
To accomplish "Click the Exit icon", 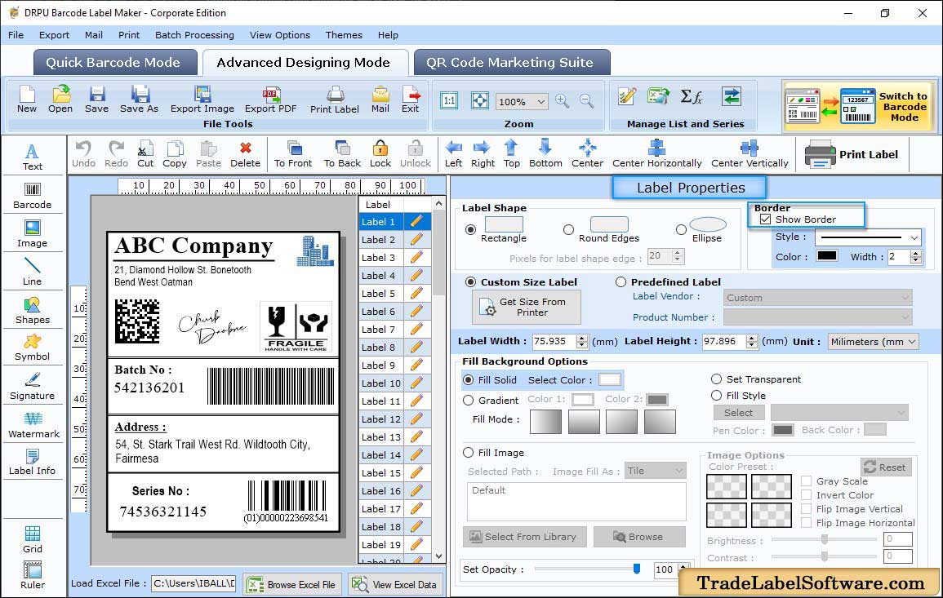I will (x=410, y=100).
